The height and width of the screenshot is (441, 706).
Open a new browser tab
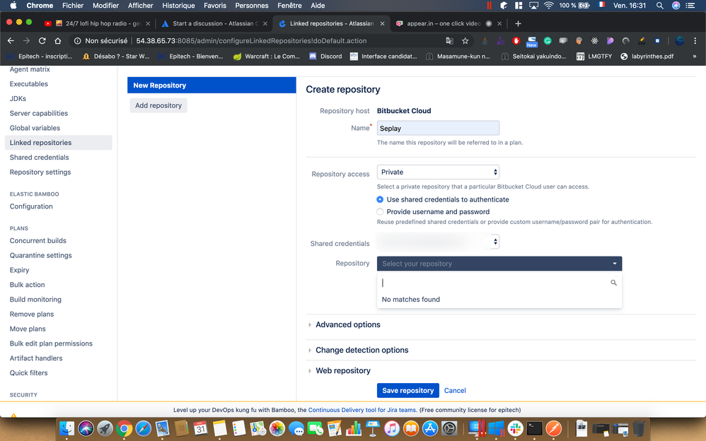point(518,23)
